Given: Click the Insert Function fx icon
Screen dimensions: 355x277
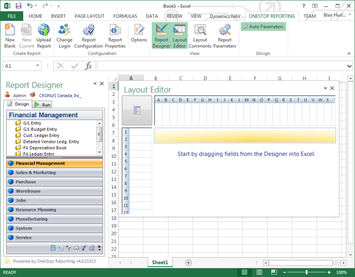Looking at the screenshot, I should [89, 66].
